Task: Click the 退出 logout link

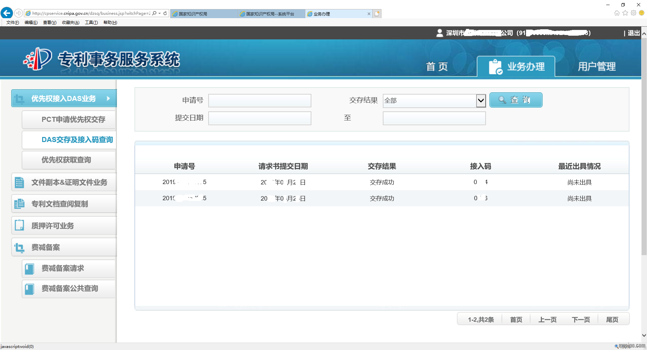Action: pyautogui.click(x=634, y=33)
